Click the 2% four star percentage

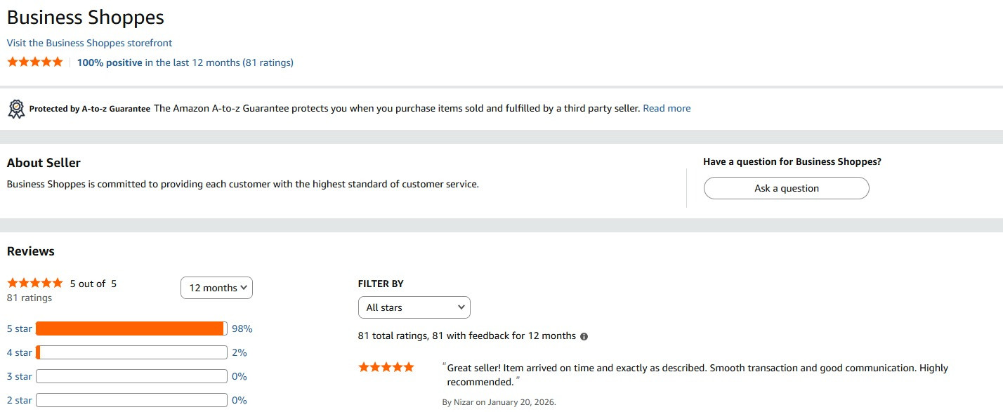pos(239,352)
